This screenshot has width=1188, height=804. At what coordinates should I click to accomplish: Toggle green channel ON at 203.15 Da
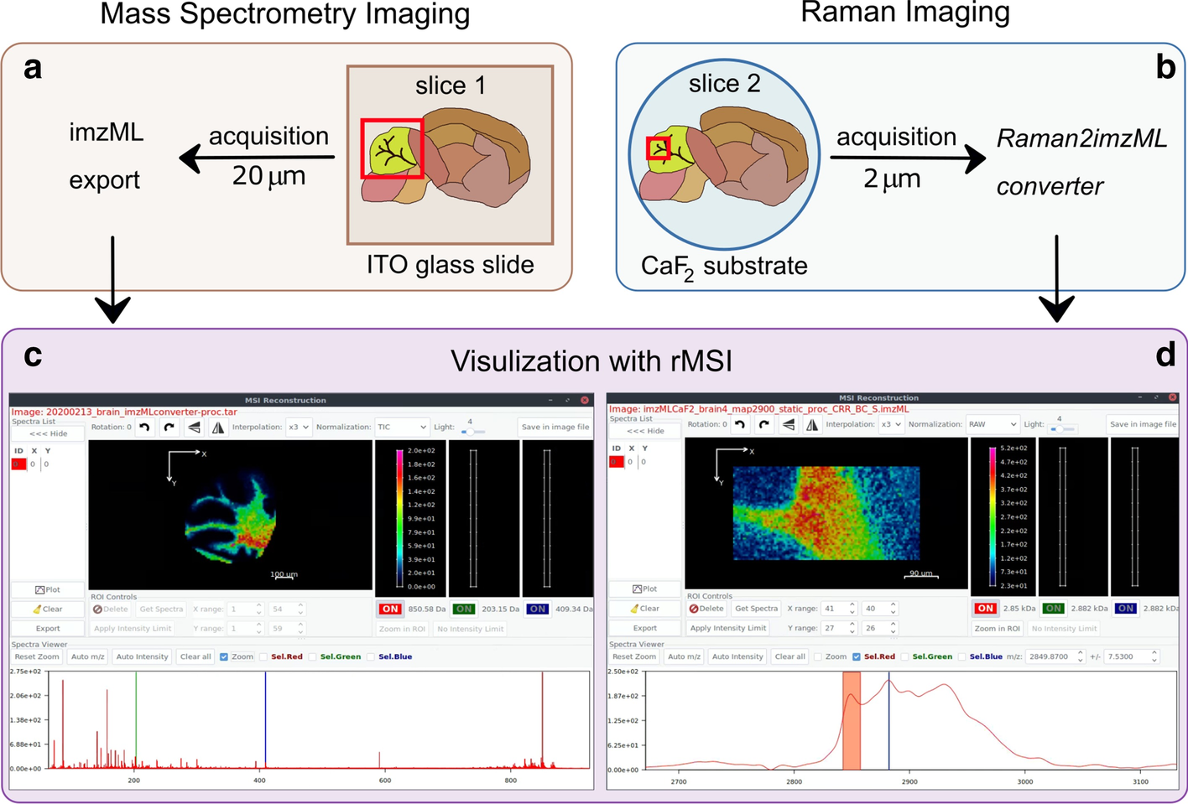click(x=464, y=609)
